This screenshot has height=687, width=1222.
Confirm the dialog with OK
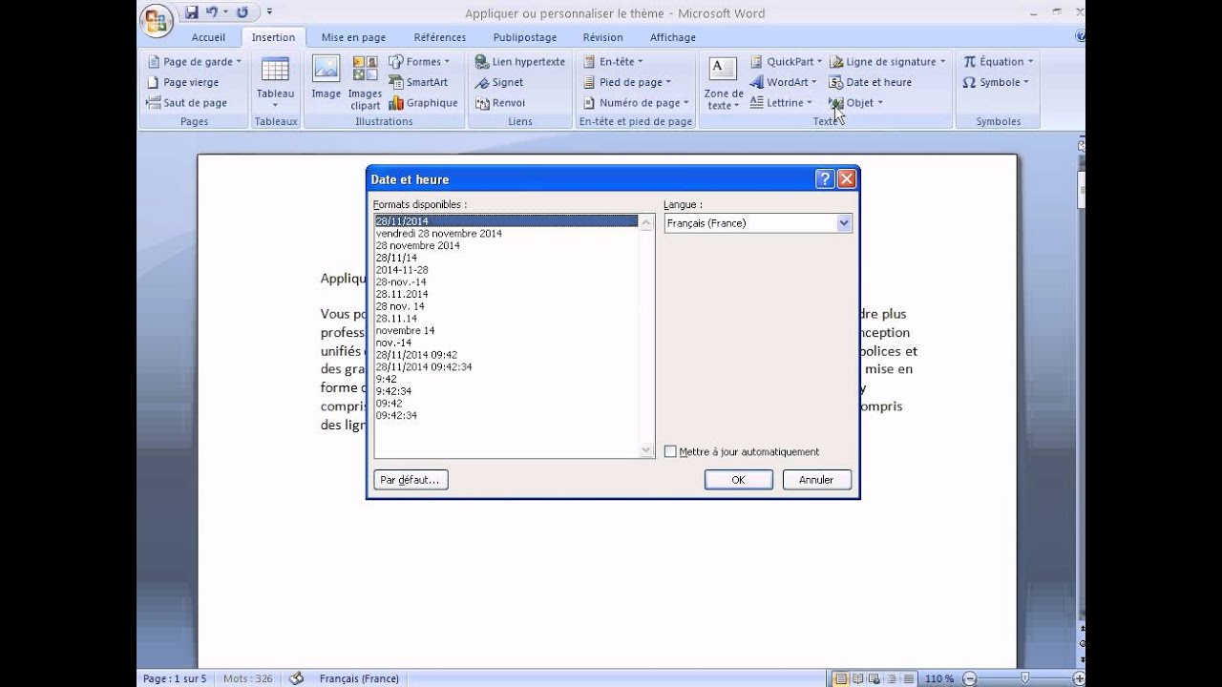[x=738, y=480]
